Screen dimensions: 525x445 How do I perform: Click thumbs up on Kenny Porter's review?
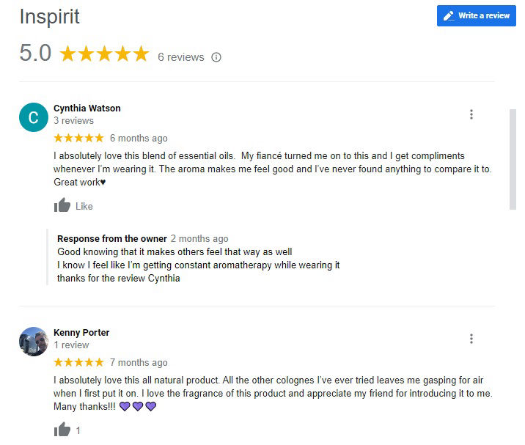pos(62,430)
